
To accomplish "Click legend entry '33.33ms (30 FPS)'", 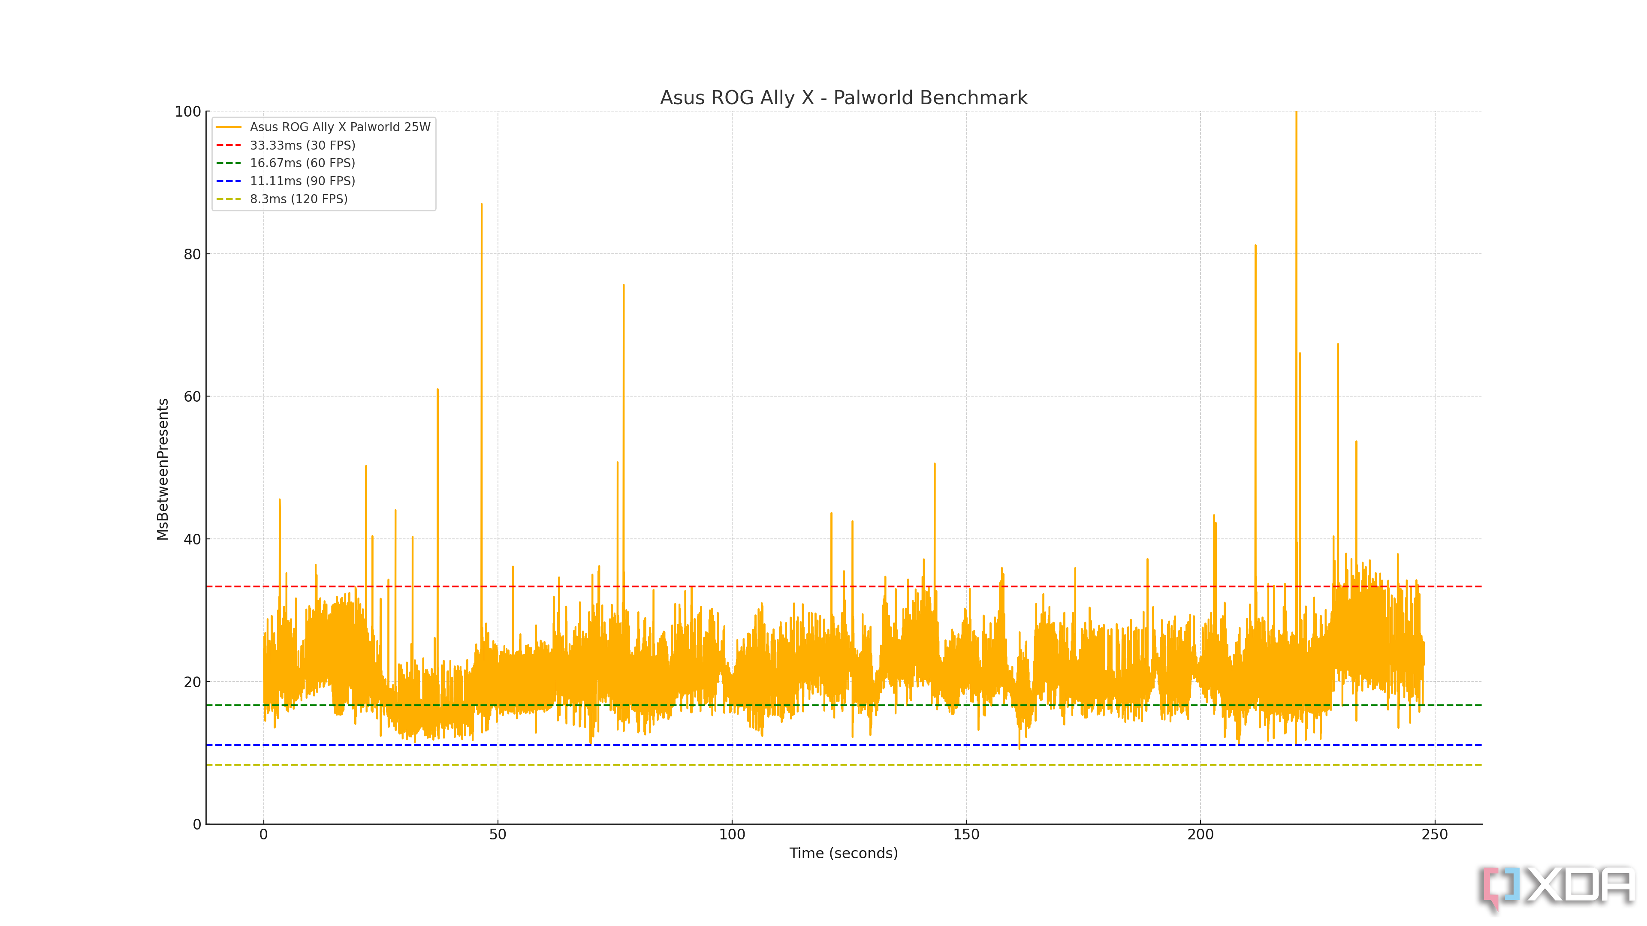I will coord(302,145).
